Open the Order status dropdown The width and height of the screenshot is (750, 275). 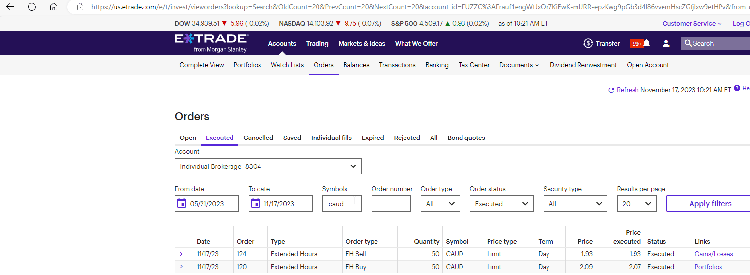coord(502,204)
